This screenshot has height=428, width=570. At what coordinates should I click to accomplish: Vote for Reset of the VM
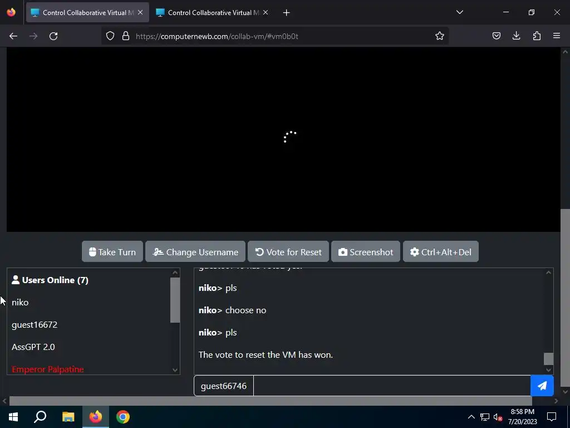click(x=288, y=251)
